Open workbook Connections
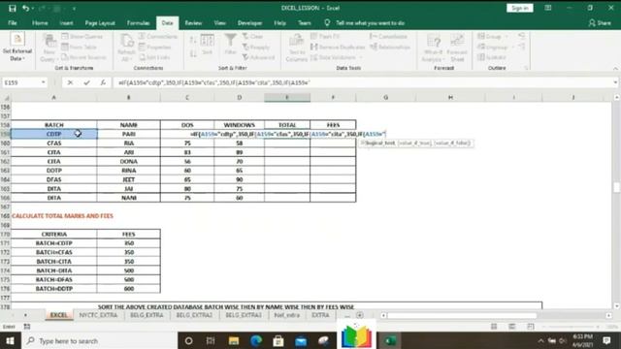Image resolution: width=621 pixels, height=349 pixels. click(158, 37)
